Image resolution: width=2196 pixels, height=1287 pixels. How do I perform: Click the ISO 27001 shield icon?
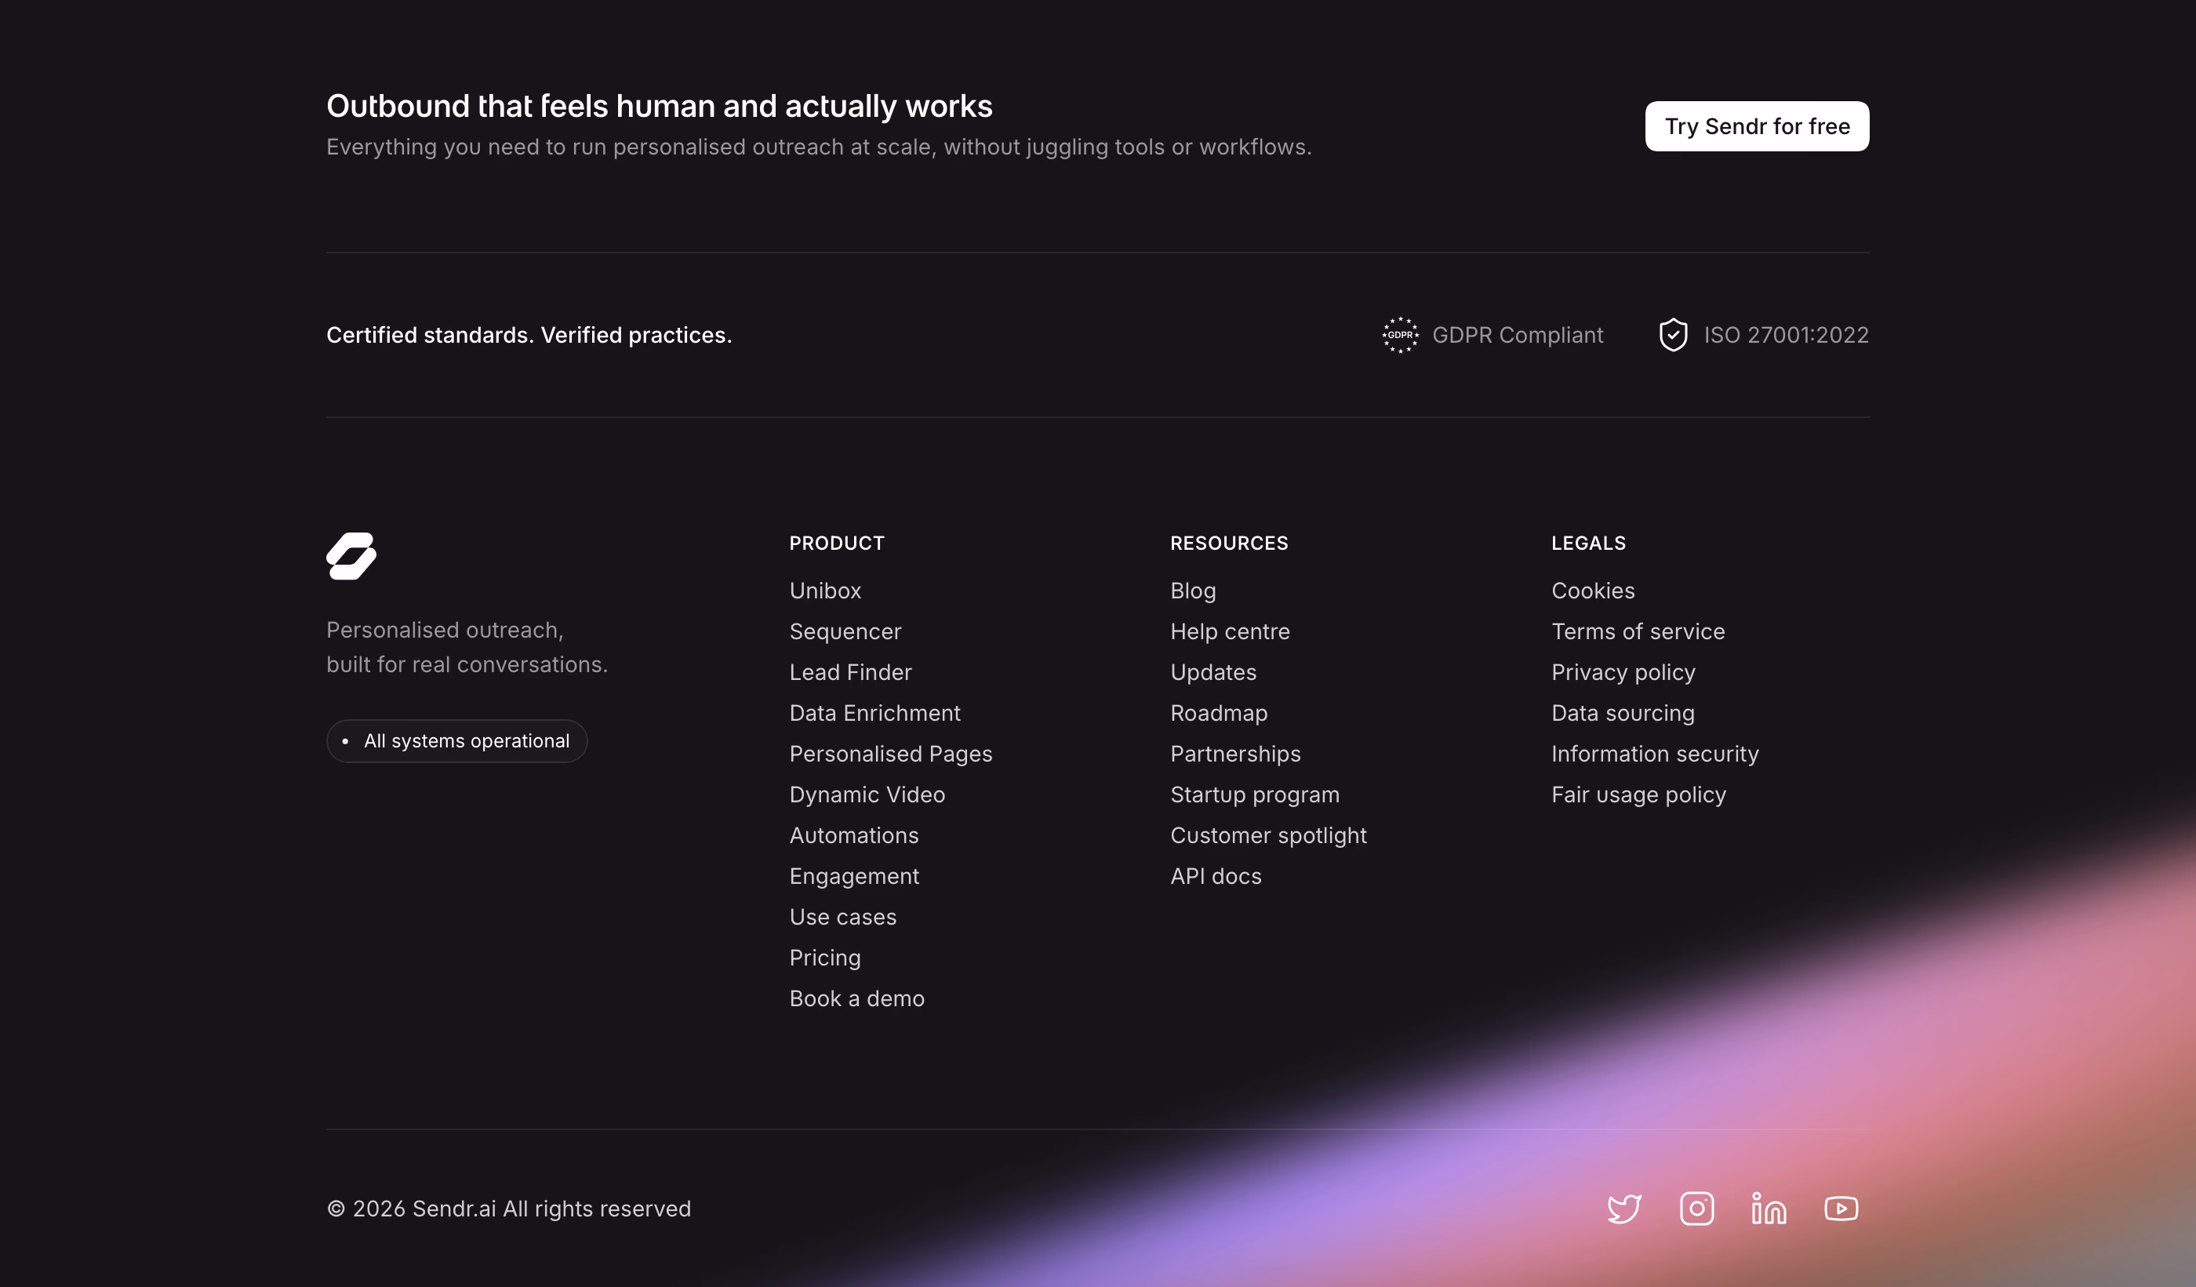tap(1673, 335)
